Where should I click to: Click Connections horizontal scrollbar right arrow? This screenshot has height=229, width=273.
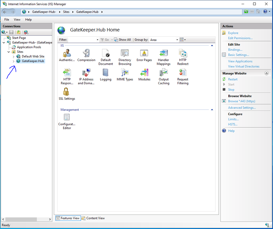click(50, 219)
